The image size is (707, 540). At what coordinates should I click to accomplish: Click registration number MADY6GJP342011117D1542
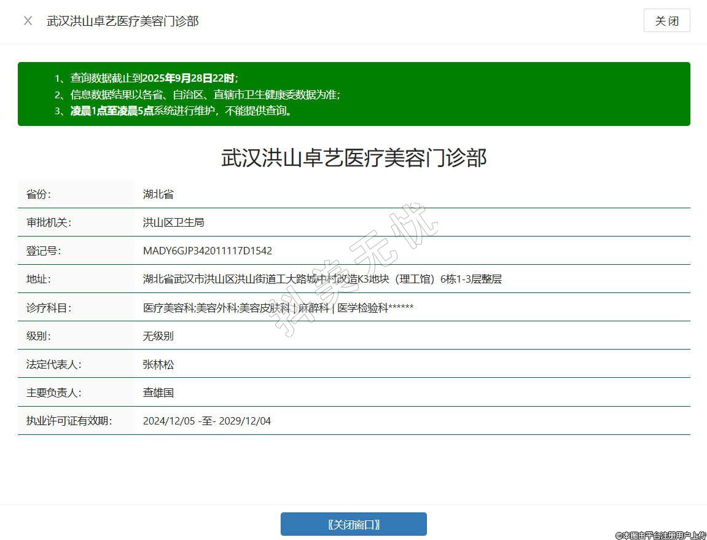(207, 251)
